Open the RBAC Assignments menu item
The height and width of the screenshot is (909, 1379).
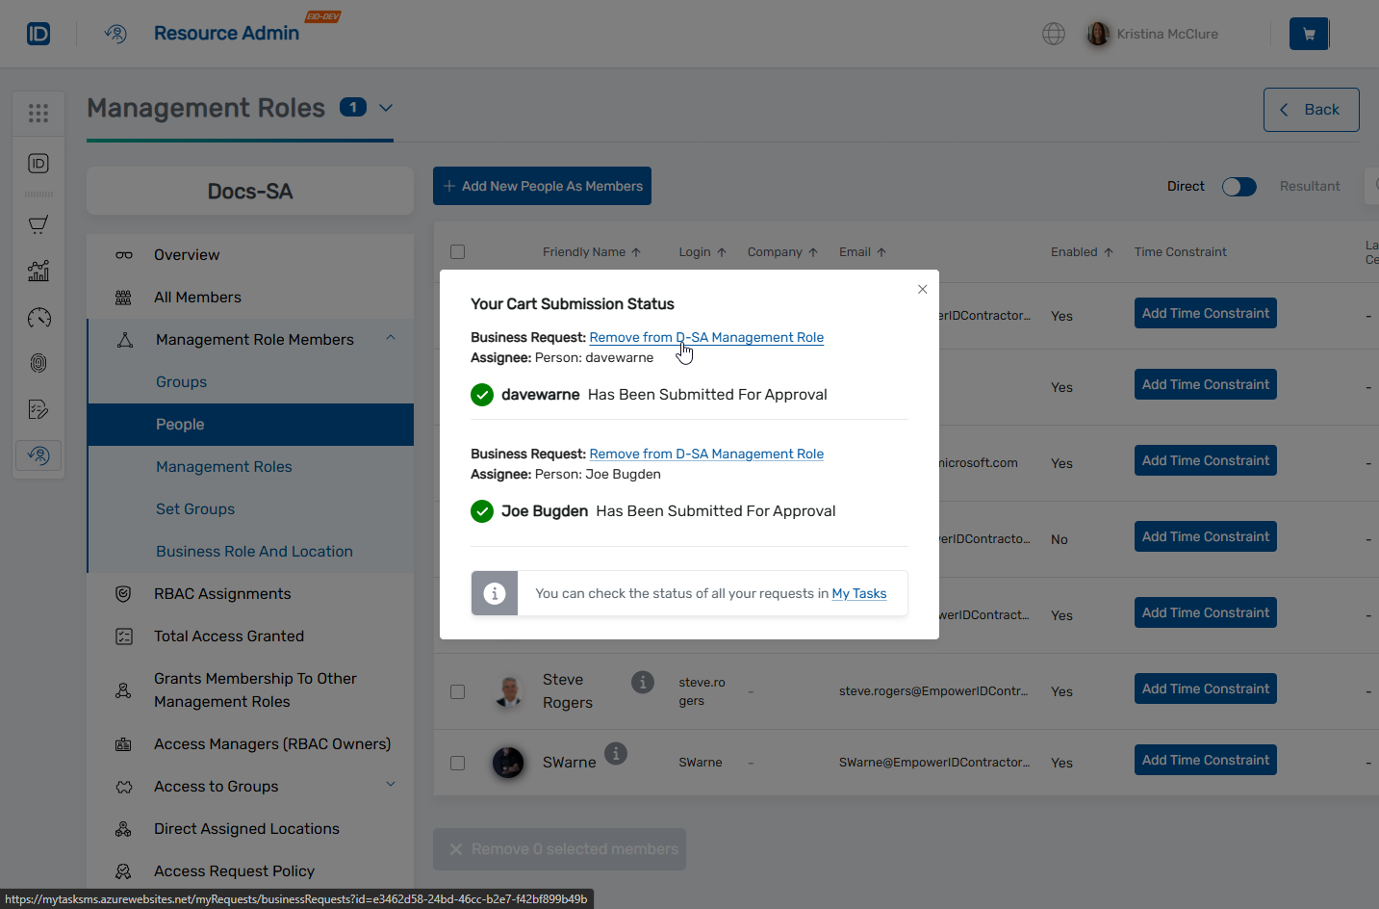click(x=222, y=594)
